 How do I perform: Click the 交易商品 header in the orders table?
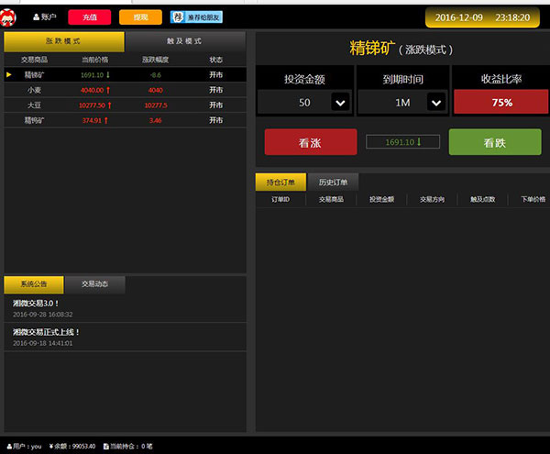coord(331,199)
